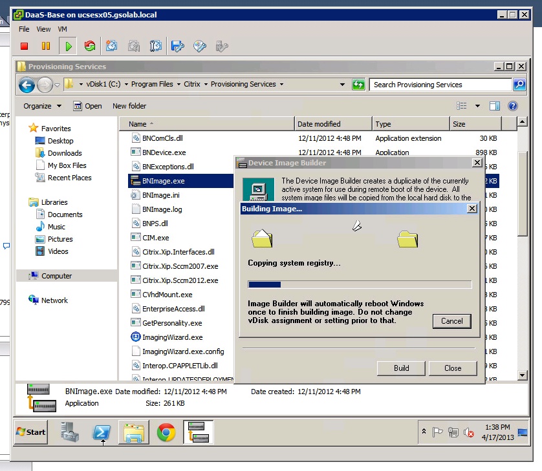Click New folder in command bar
This screenshot has height=471, width=542.
tap(129, 106)
